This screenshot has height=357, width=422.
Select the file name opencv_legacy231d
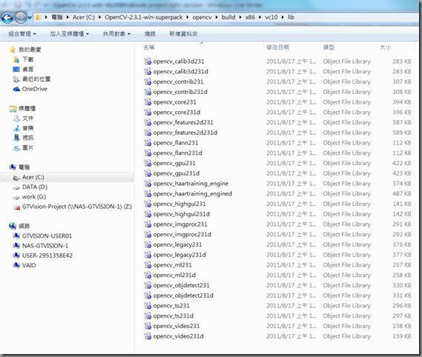click(x=179, y=255)
